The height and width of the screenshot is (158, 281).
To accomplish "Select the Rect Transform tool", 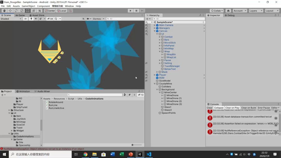I will point(28,11).
